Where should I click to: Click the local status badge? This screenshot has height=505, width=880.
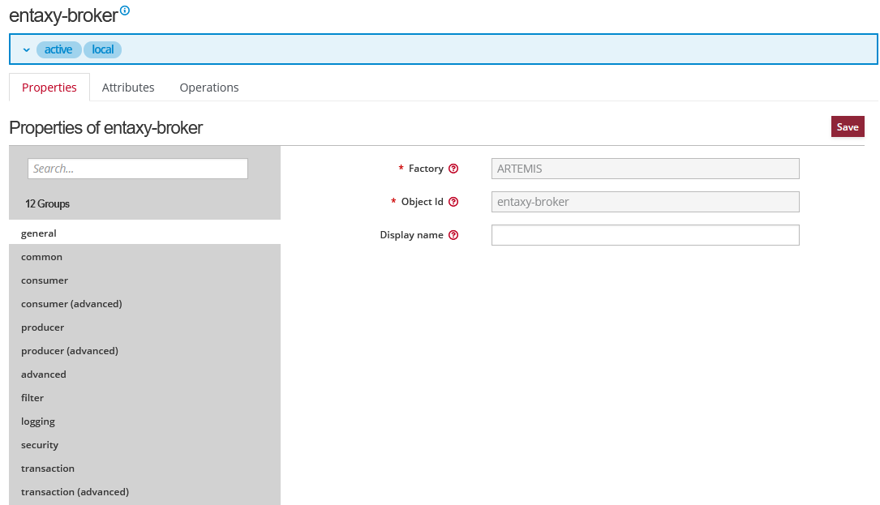(x=102, y=49)
